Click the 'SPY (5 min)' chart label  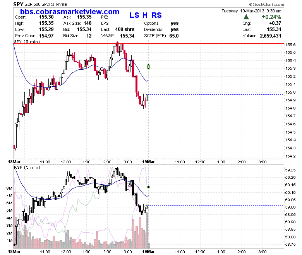tap(27, 41)
